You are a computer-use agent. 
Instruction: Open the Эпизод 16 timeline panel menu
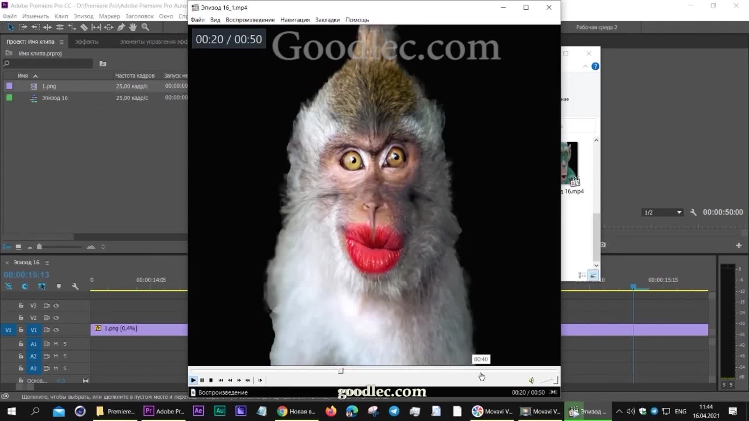47,263
